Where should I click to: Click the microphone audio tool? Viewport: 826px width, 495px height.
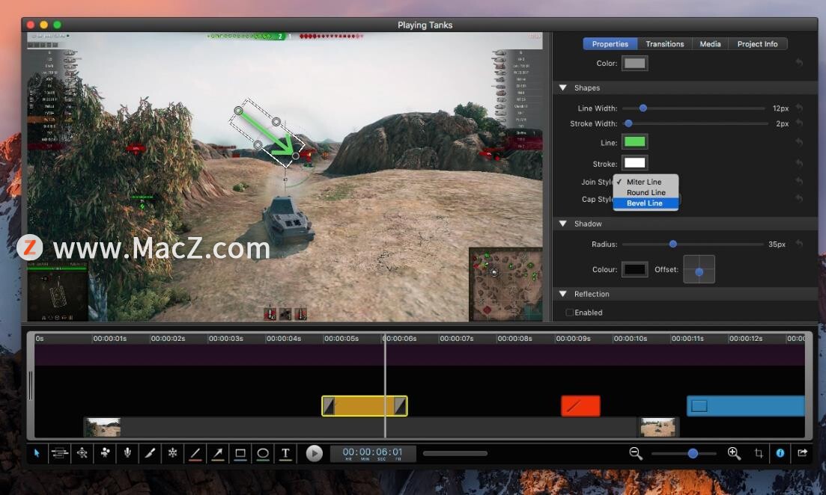(x=127, y=453)
